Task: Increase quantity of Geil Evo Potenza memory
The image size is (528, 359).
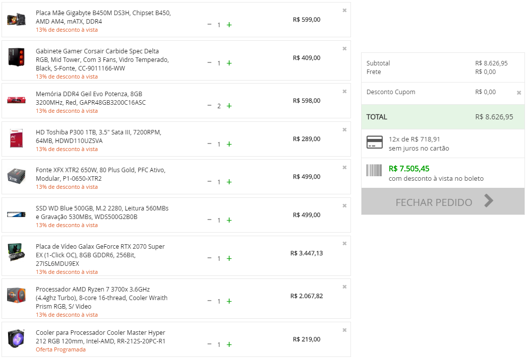Action: pyautogui.click(x=229, y=106)
